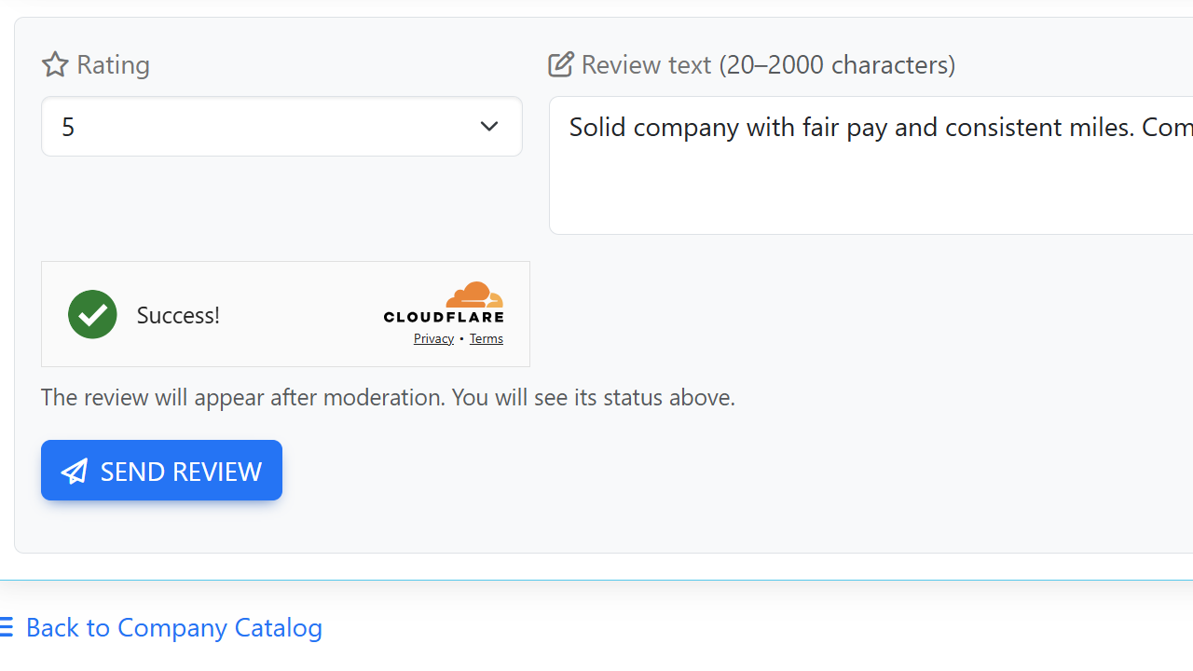Viewport: 1193px width, 671px height.
Task: Go back to Company Catalog
Action: [x=173, y=627]
